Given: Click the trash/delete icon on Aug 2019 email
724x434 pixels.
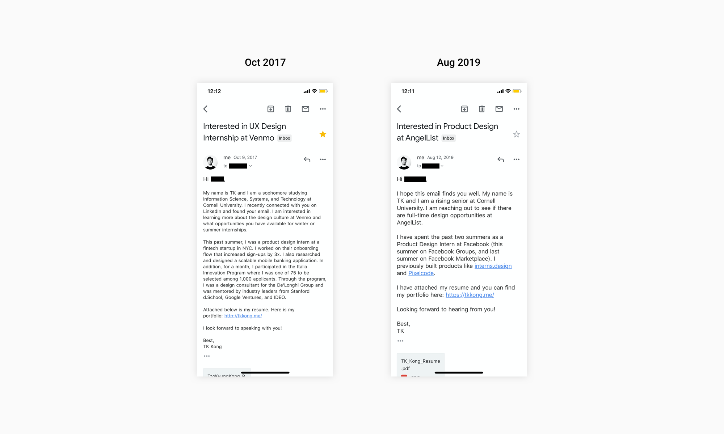Looking at the screenshot, I should tap(482, 109).
